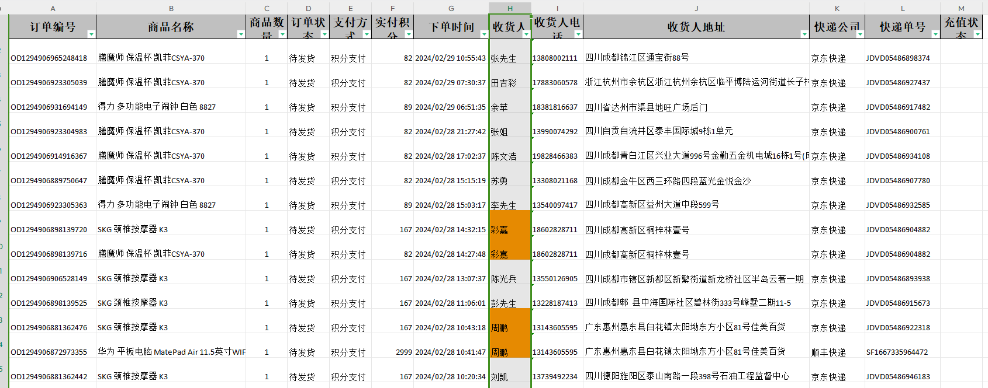
Task: Open the 下单时间 column filter dropdown
Action: pos(484,34)
